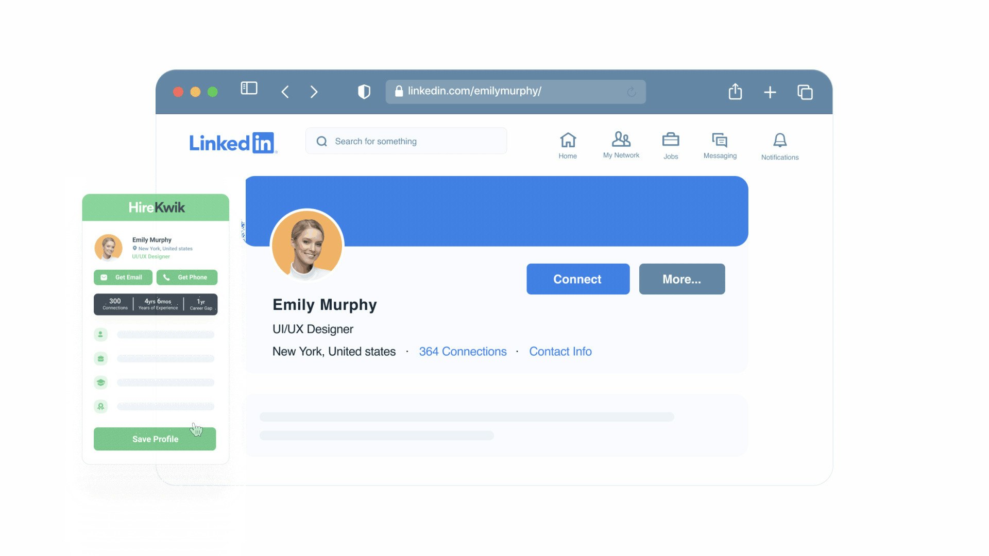Open the browser share icon
The height and width of the screenshot is (556, 989).
point(735,92)
